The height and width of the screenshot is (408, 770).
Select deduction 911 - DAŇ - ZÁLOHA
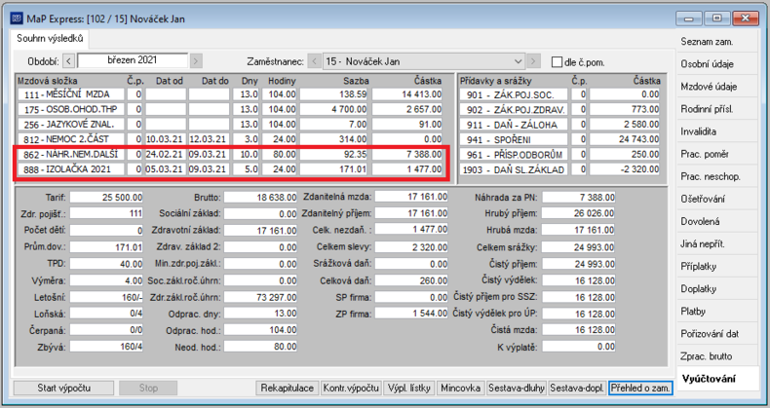click(x=559, y=125)
